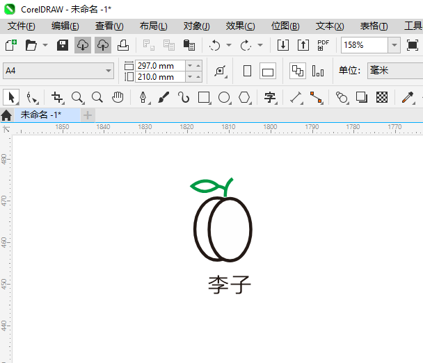Open the 文本(X) menu

click(x=330, y=26)
